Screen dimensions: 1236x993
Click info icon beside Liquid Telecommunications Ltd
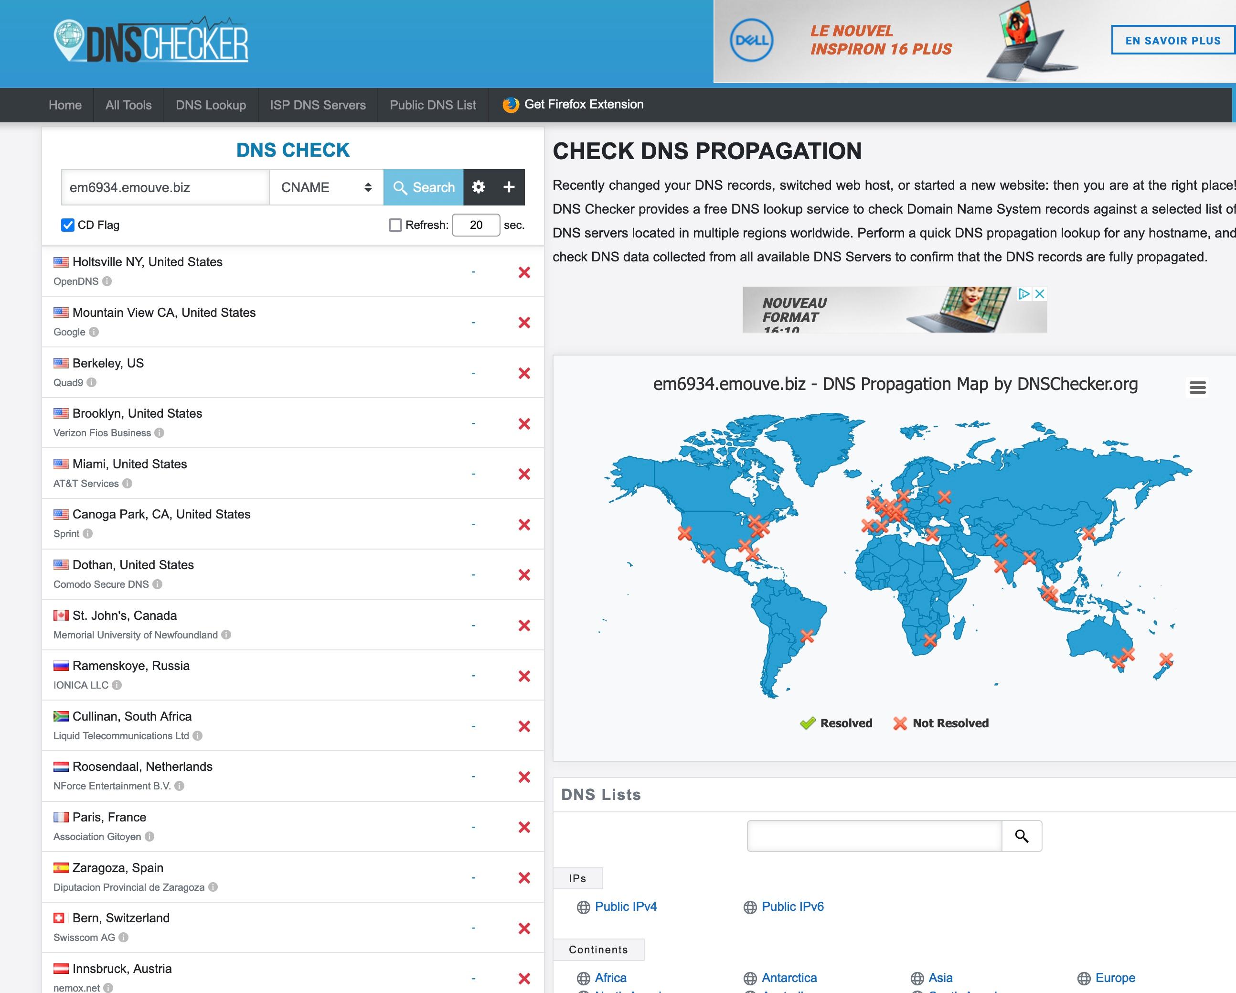pyautogui.click(x=198, y=735)
